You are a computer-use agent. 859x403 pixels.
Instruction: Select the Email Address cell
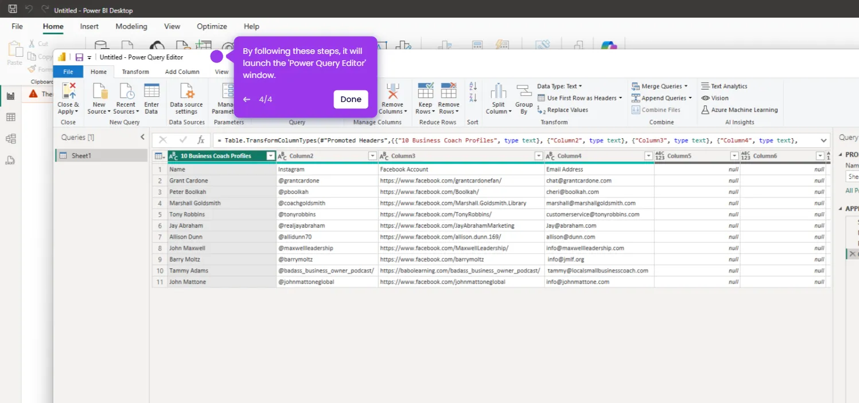(x=599, y=170)
